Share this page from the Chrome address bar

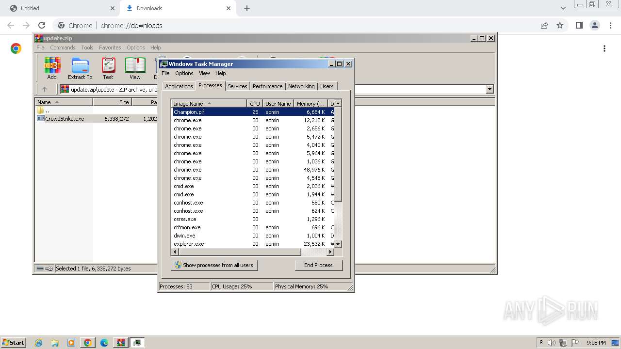[544, 25]
